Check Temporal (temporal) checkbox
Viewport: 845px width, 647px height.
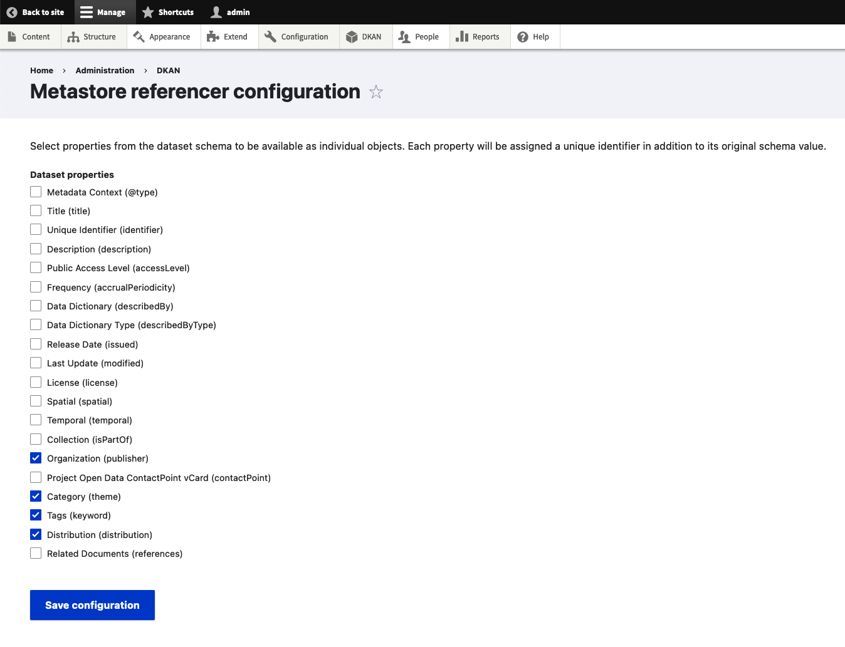(36, 420)
